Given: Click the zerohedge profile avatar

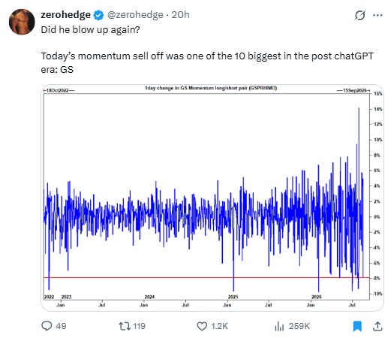Looking at the screenshot, I should point(22,22).
